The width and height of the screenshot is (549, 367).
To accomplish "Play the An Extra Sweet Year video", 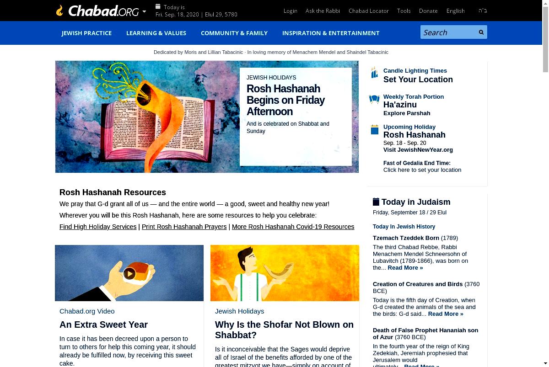I will click(x=129, y=273).
